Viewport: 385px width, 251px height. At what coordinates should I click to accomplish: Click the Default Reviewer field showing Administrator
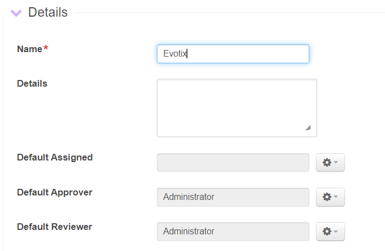[x=233, y=232]
